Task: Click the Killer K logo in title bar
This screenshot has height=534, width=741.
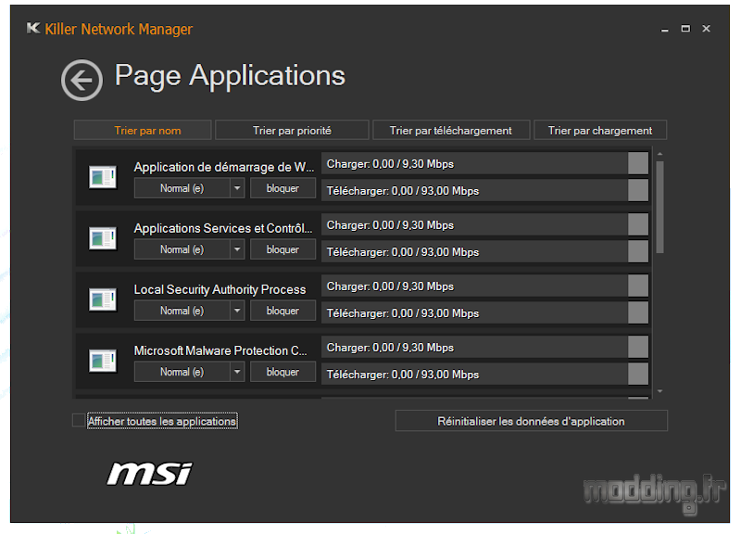Action: [x=33, y=29]
